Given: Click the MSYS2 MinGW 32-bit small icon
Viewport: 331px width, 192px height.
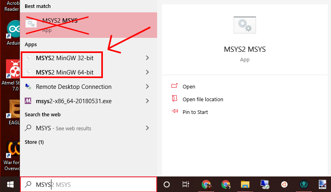Looking at the screenshot, I should click(28, 58).
